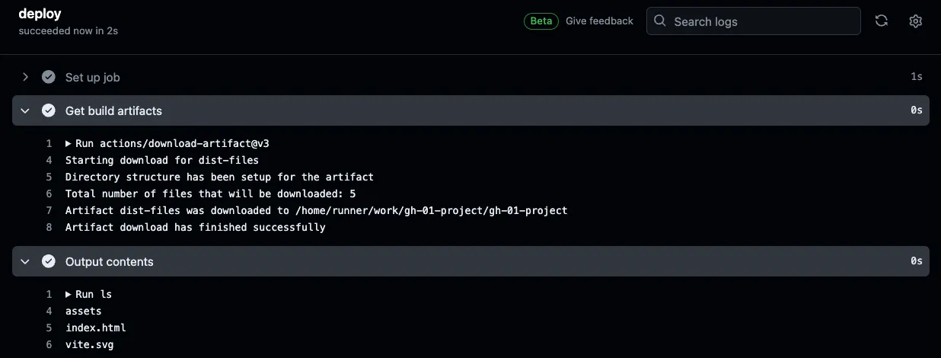Screen dimensions: 941x358
Task: Open the Give feedback link
Action: click(x=599, y=21)
